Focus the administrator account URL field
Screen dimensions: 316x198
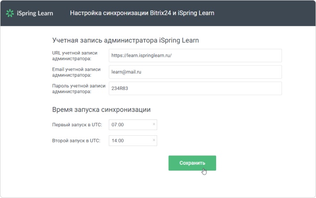(x=195, y=56)
